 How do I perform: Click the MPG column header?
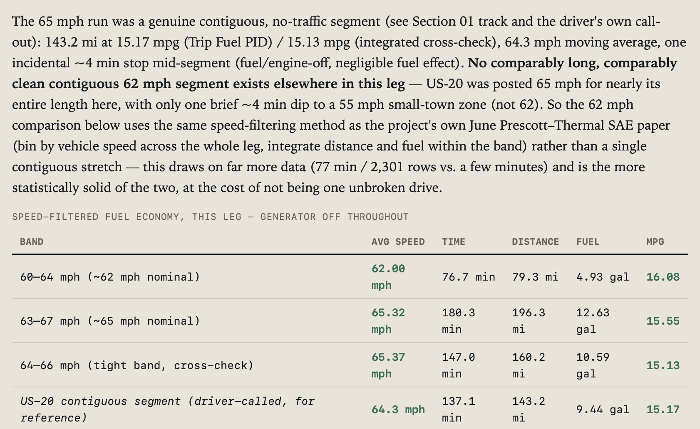(x=655, y=242)
